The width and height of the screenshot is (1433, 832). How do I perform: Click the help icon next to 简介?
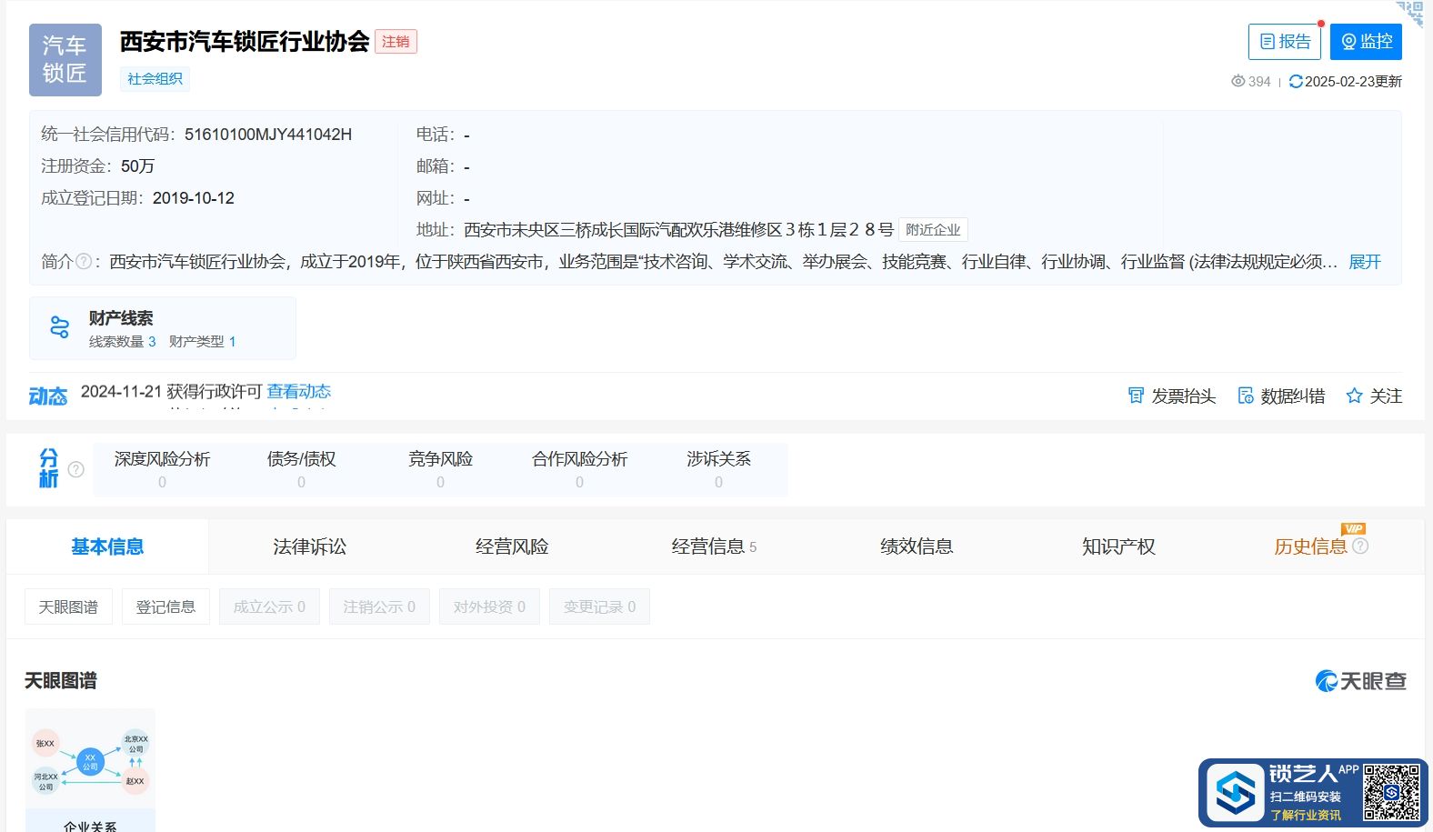pyautogui.click(x=84, y=262)
